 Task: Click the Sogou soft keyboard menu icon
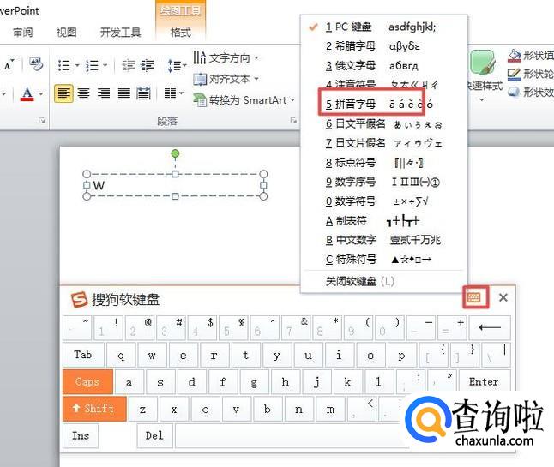click(x=474, y=297)
